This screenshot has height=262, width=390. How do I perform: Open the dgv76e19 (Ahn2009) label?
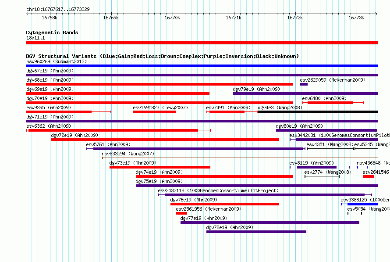point(194,200)
